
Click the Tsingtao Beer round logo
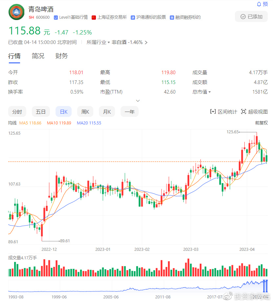pyautogui.click(x=16, y=12)
